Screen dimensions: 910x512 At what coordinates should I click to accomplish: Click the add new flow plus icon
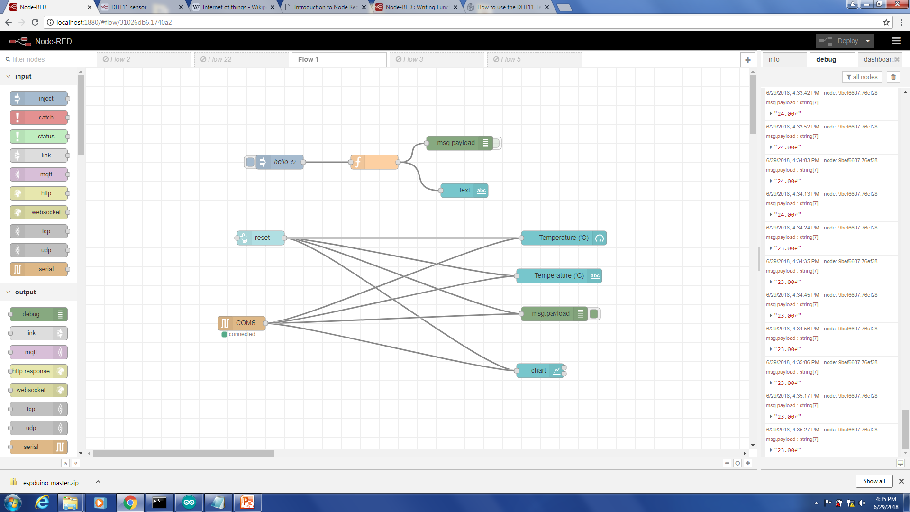click(x=747, y=60)
